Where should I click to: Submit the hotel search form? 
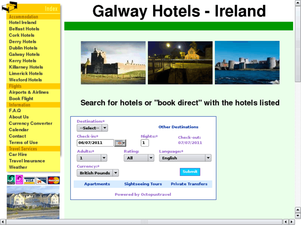(190, 172)
